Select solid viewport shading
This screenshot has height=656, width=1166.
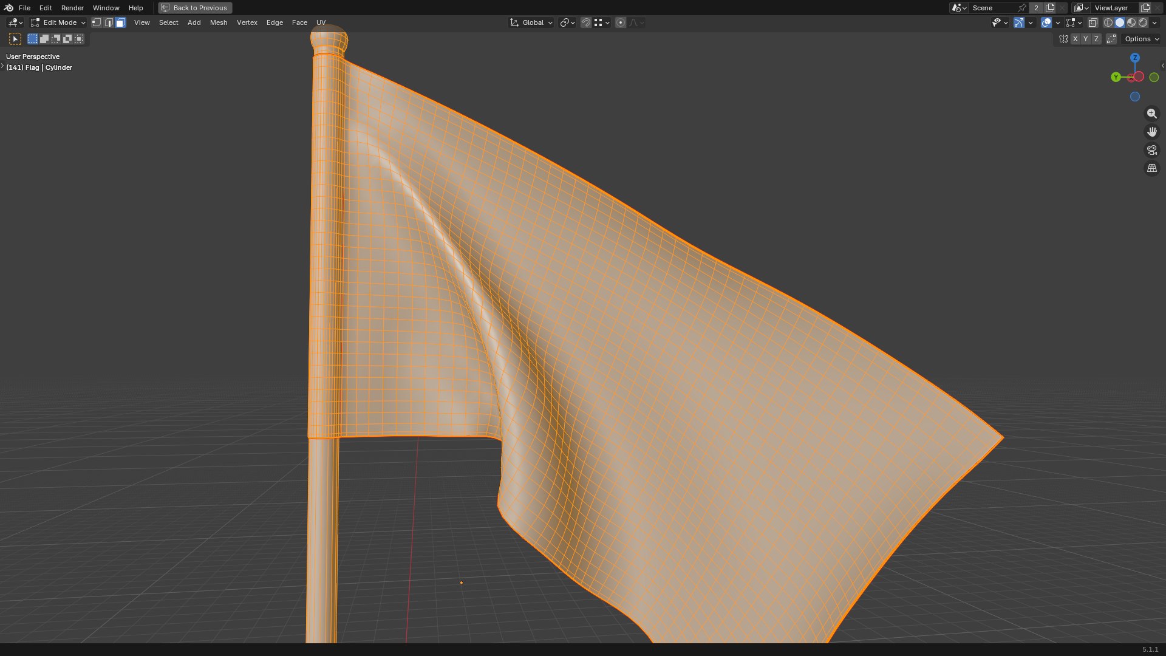click(x=1120, y=22)
